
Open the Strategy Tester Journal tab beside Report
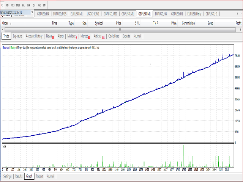[50, 176]
